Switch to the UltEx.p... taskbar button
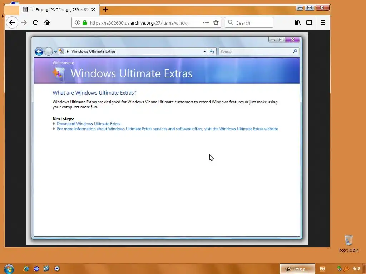 297,269
